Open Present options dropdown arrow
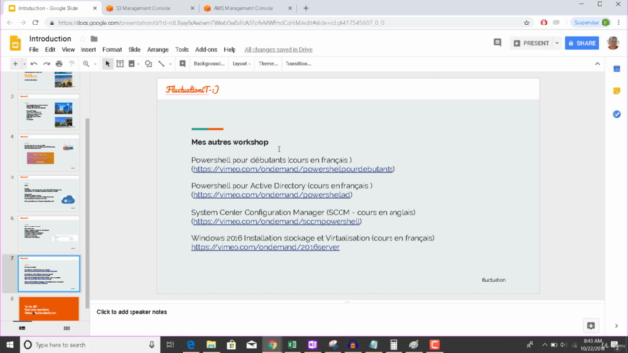This screenshot has width=628, height=353. click(x=557, y=43)
